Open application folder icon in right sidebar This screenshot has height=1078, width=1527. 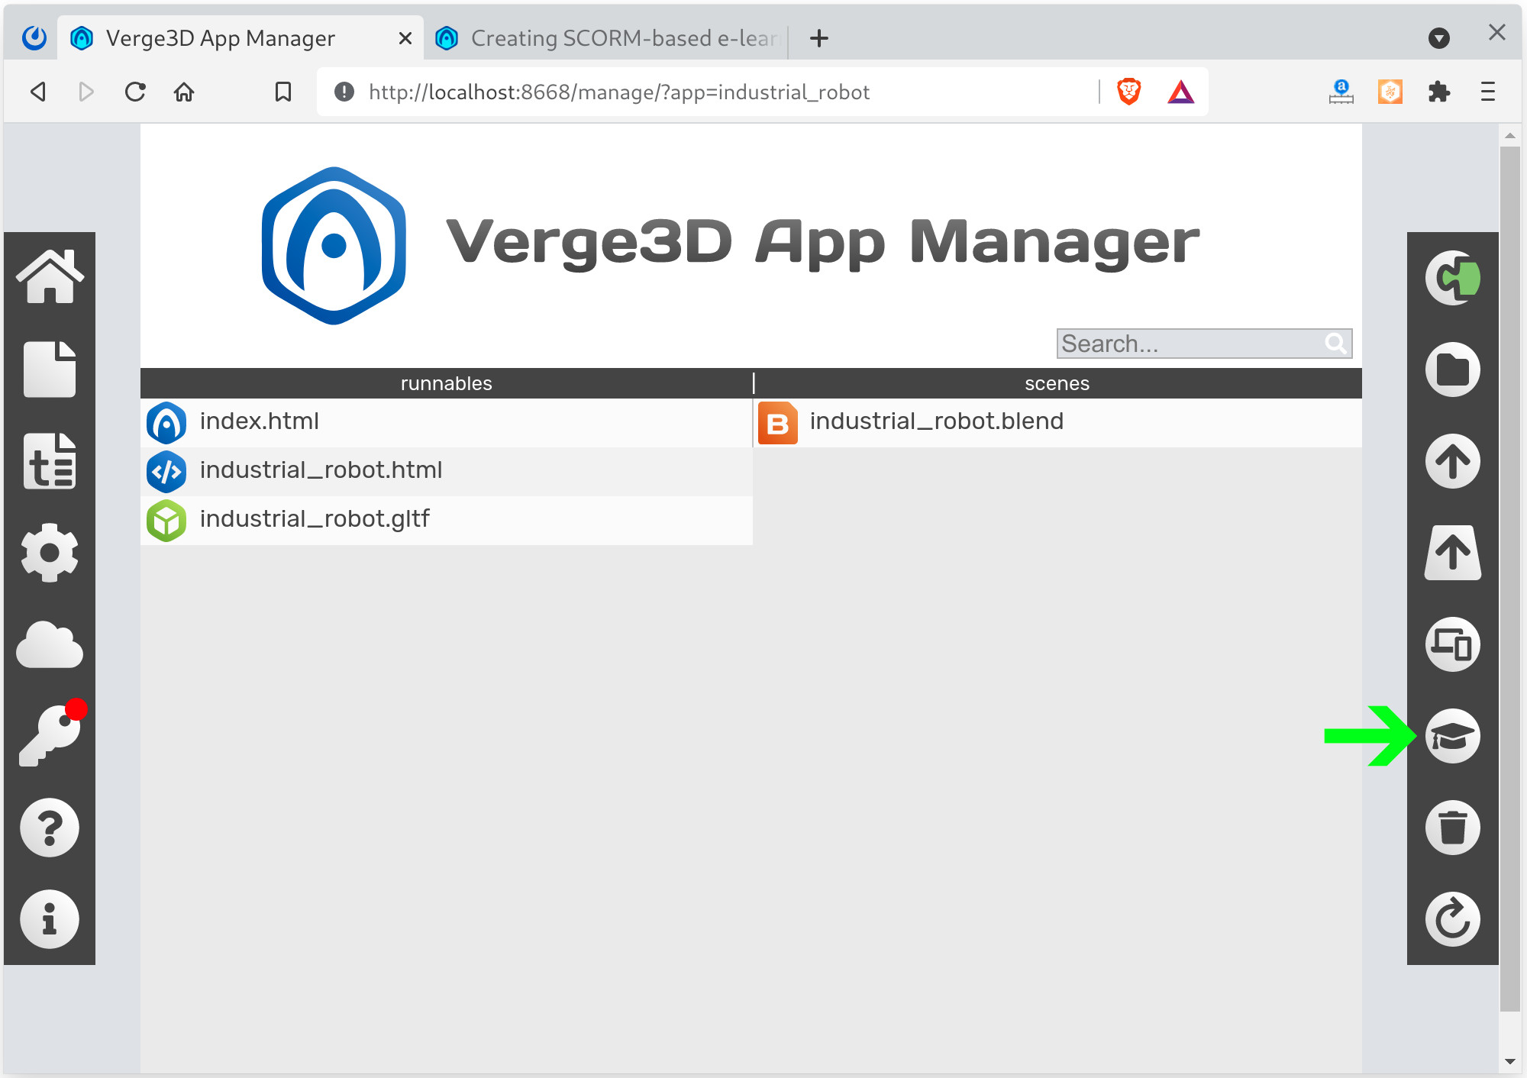click(1453, 370)
